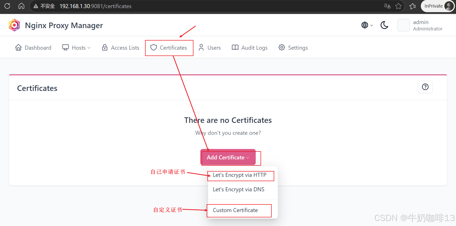Screen dimensions: 456x226
Task: Open the Settings tab
Action: click(x=293, y=48)
